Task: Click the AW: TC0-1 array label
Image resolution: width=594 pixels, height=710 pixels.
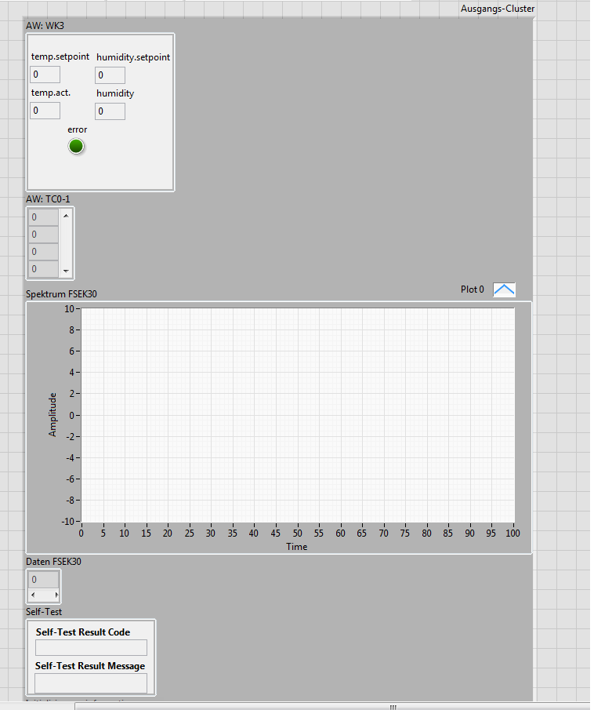Action: point(48,199)
